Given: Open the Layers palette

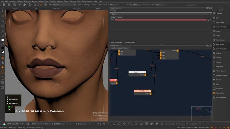Looking at the screenshot, I should pyautogui.click(x=217, y=31).
